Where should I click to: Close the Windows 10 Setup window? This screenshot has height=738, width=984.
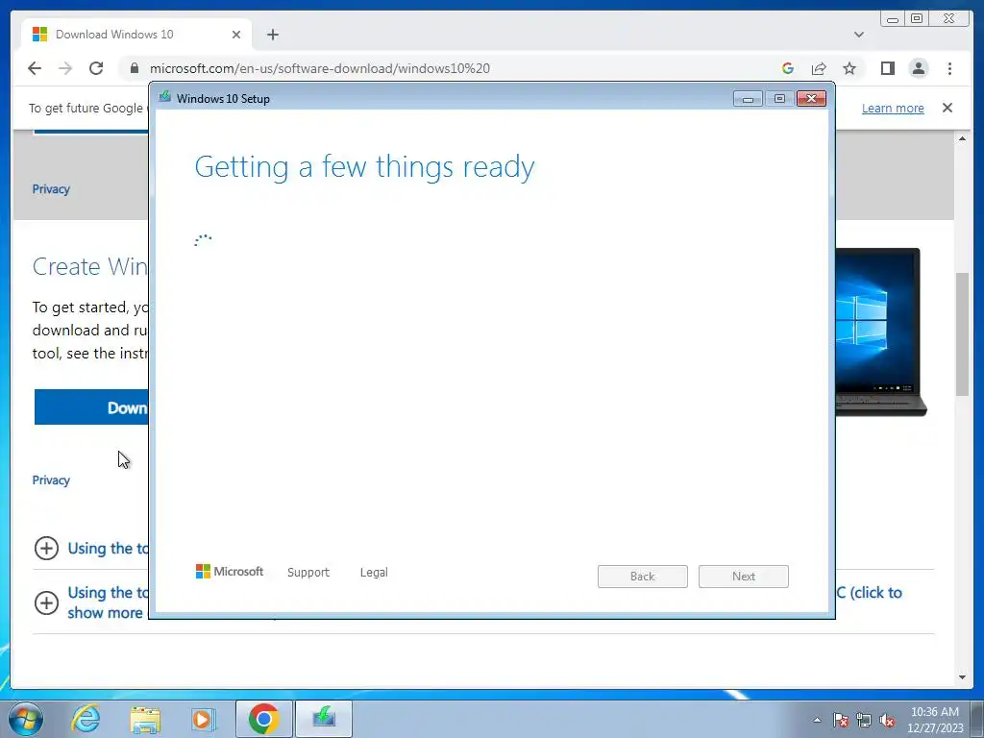811,99
